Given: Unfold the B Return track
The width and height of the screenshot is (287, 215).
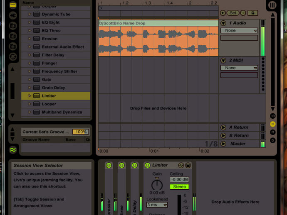Looking at the screenshot, I should (223, 136).
